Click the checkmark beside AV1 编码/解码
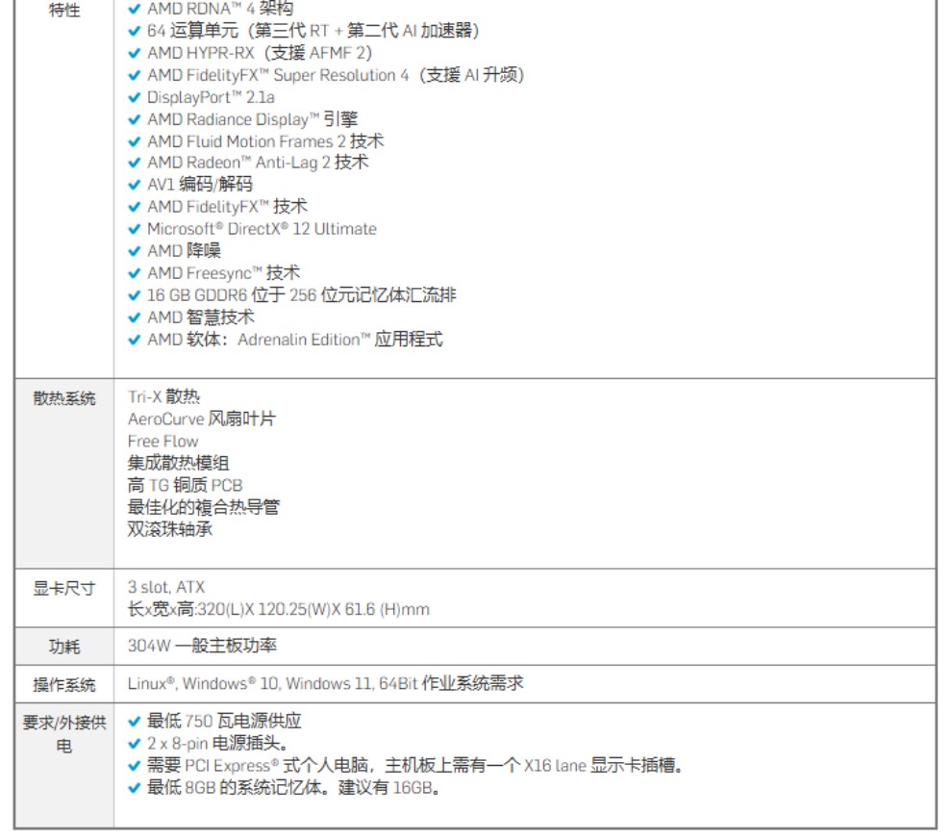Viewport: 952px width, 839px height. click(135, 185)
